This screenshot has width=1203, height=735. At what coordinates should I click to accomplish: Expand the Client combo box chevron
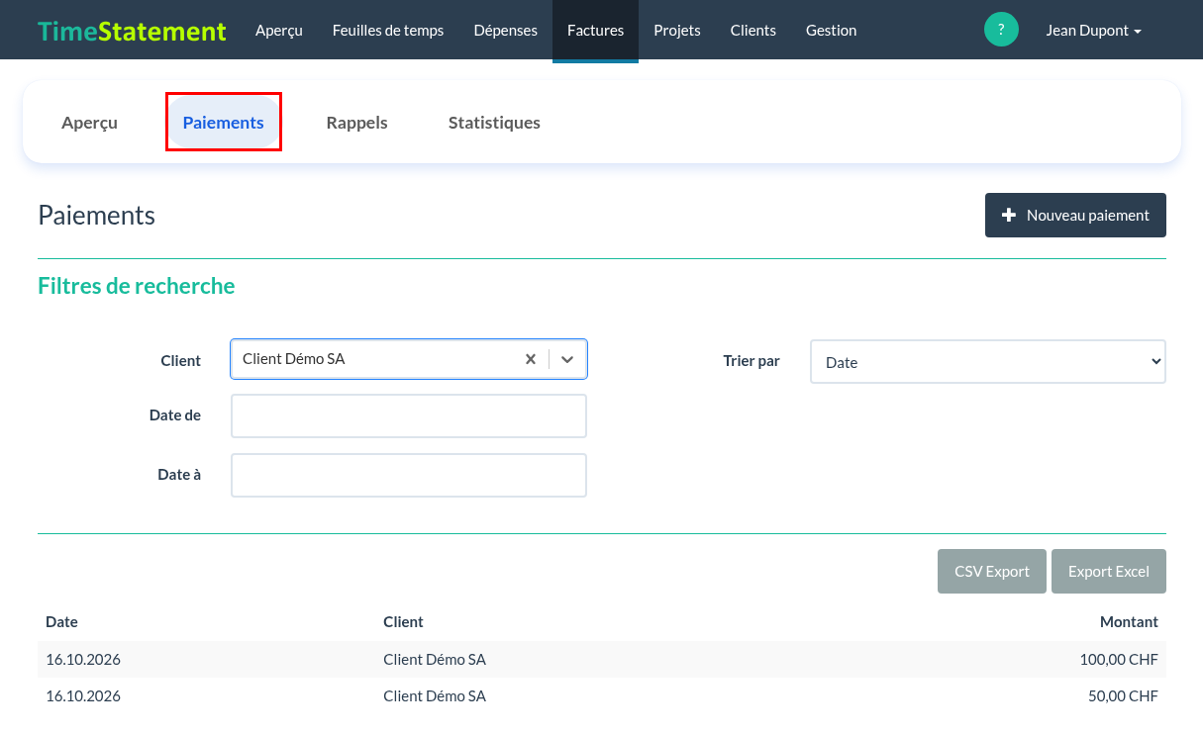[x=567, y=359]
